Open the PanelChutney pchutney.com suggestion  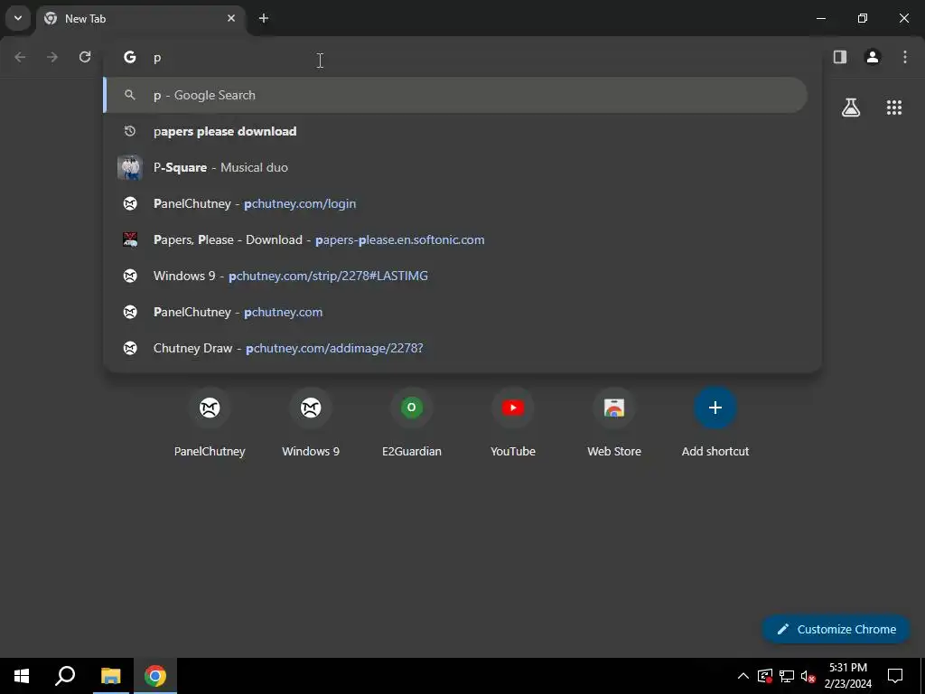tap(455, 312)
